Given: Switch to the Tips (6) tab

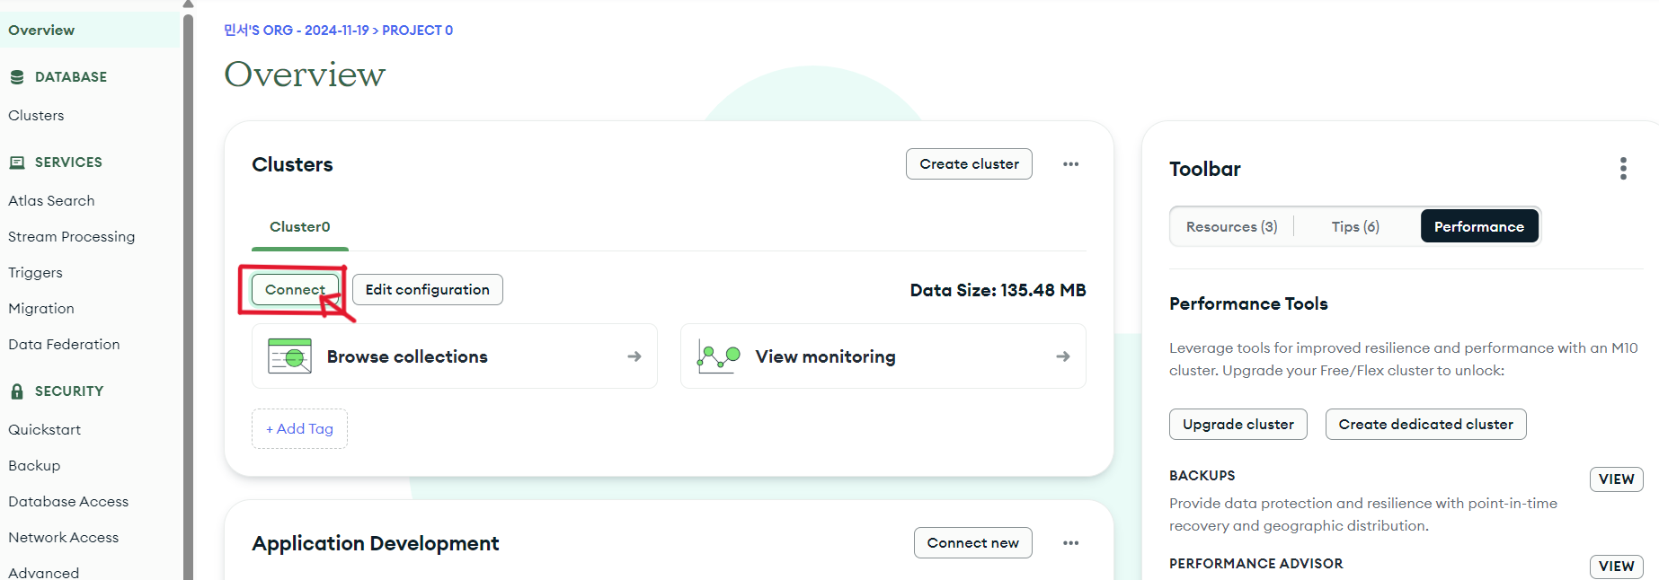Looking at the screenshot, I should pyautogui.click(x=1355, y=227).
